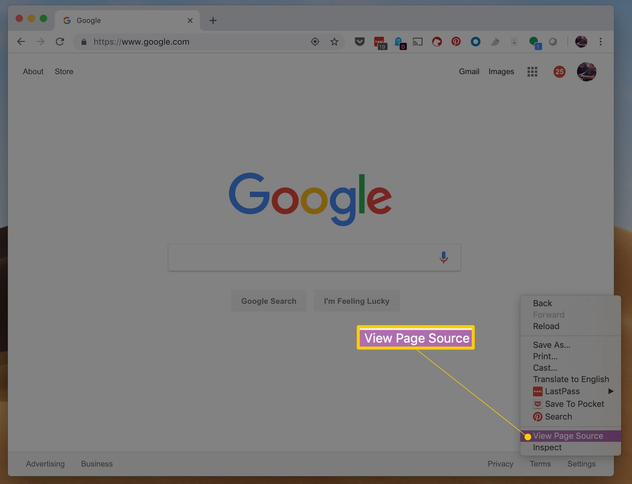Click the padlock icon in the address bar
Screen dimensions: 632x484
click(x=83, y=42)
